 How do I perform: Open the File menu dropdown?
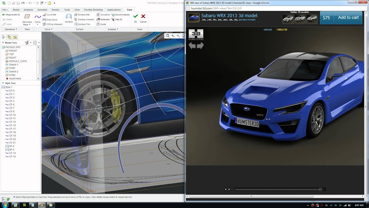5,10
